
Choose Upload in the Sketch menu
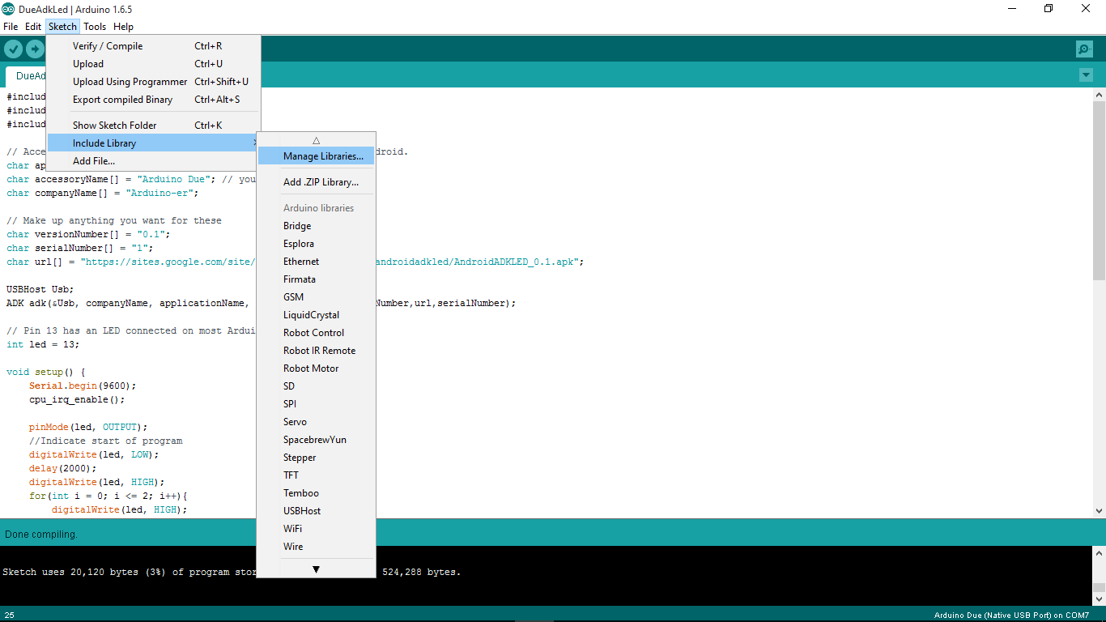[x=154, y=64]
